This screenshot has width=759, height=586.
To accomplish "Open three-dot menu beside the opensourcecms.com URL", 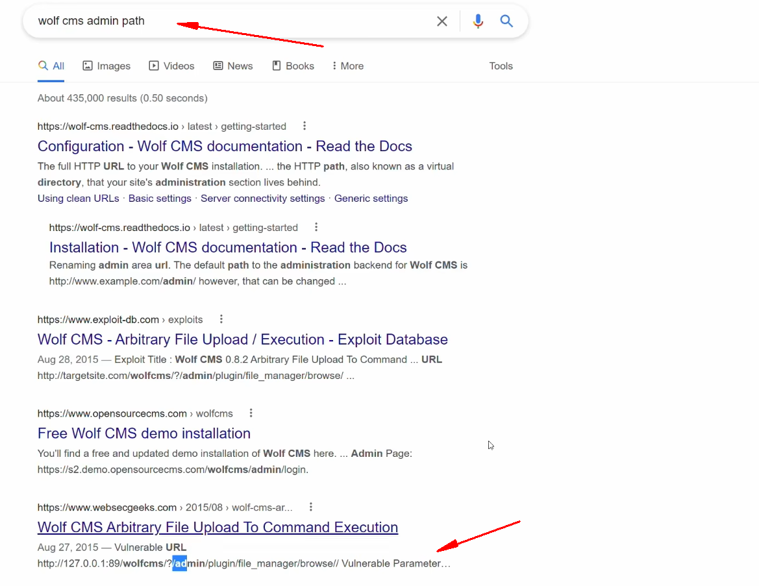I will click(251, 413).
